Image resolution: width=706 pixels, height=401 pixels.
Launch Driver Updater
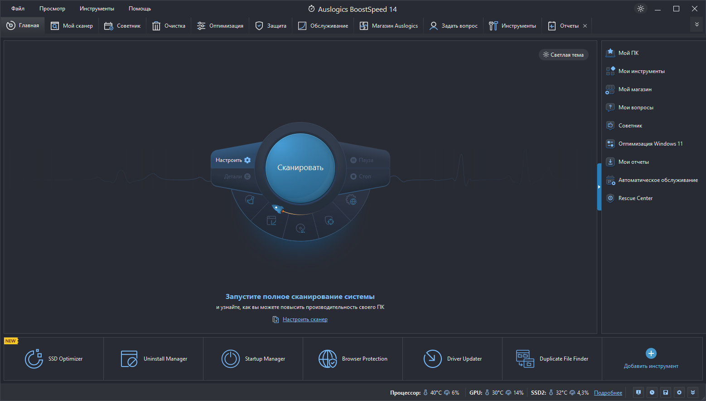coord(453,359)
